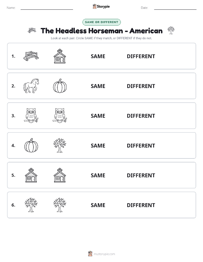Select SAME for row 5
The width and height of the screenshot is (203, 262).
tap(98, 175)
